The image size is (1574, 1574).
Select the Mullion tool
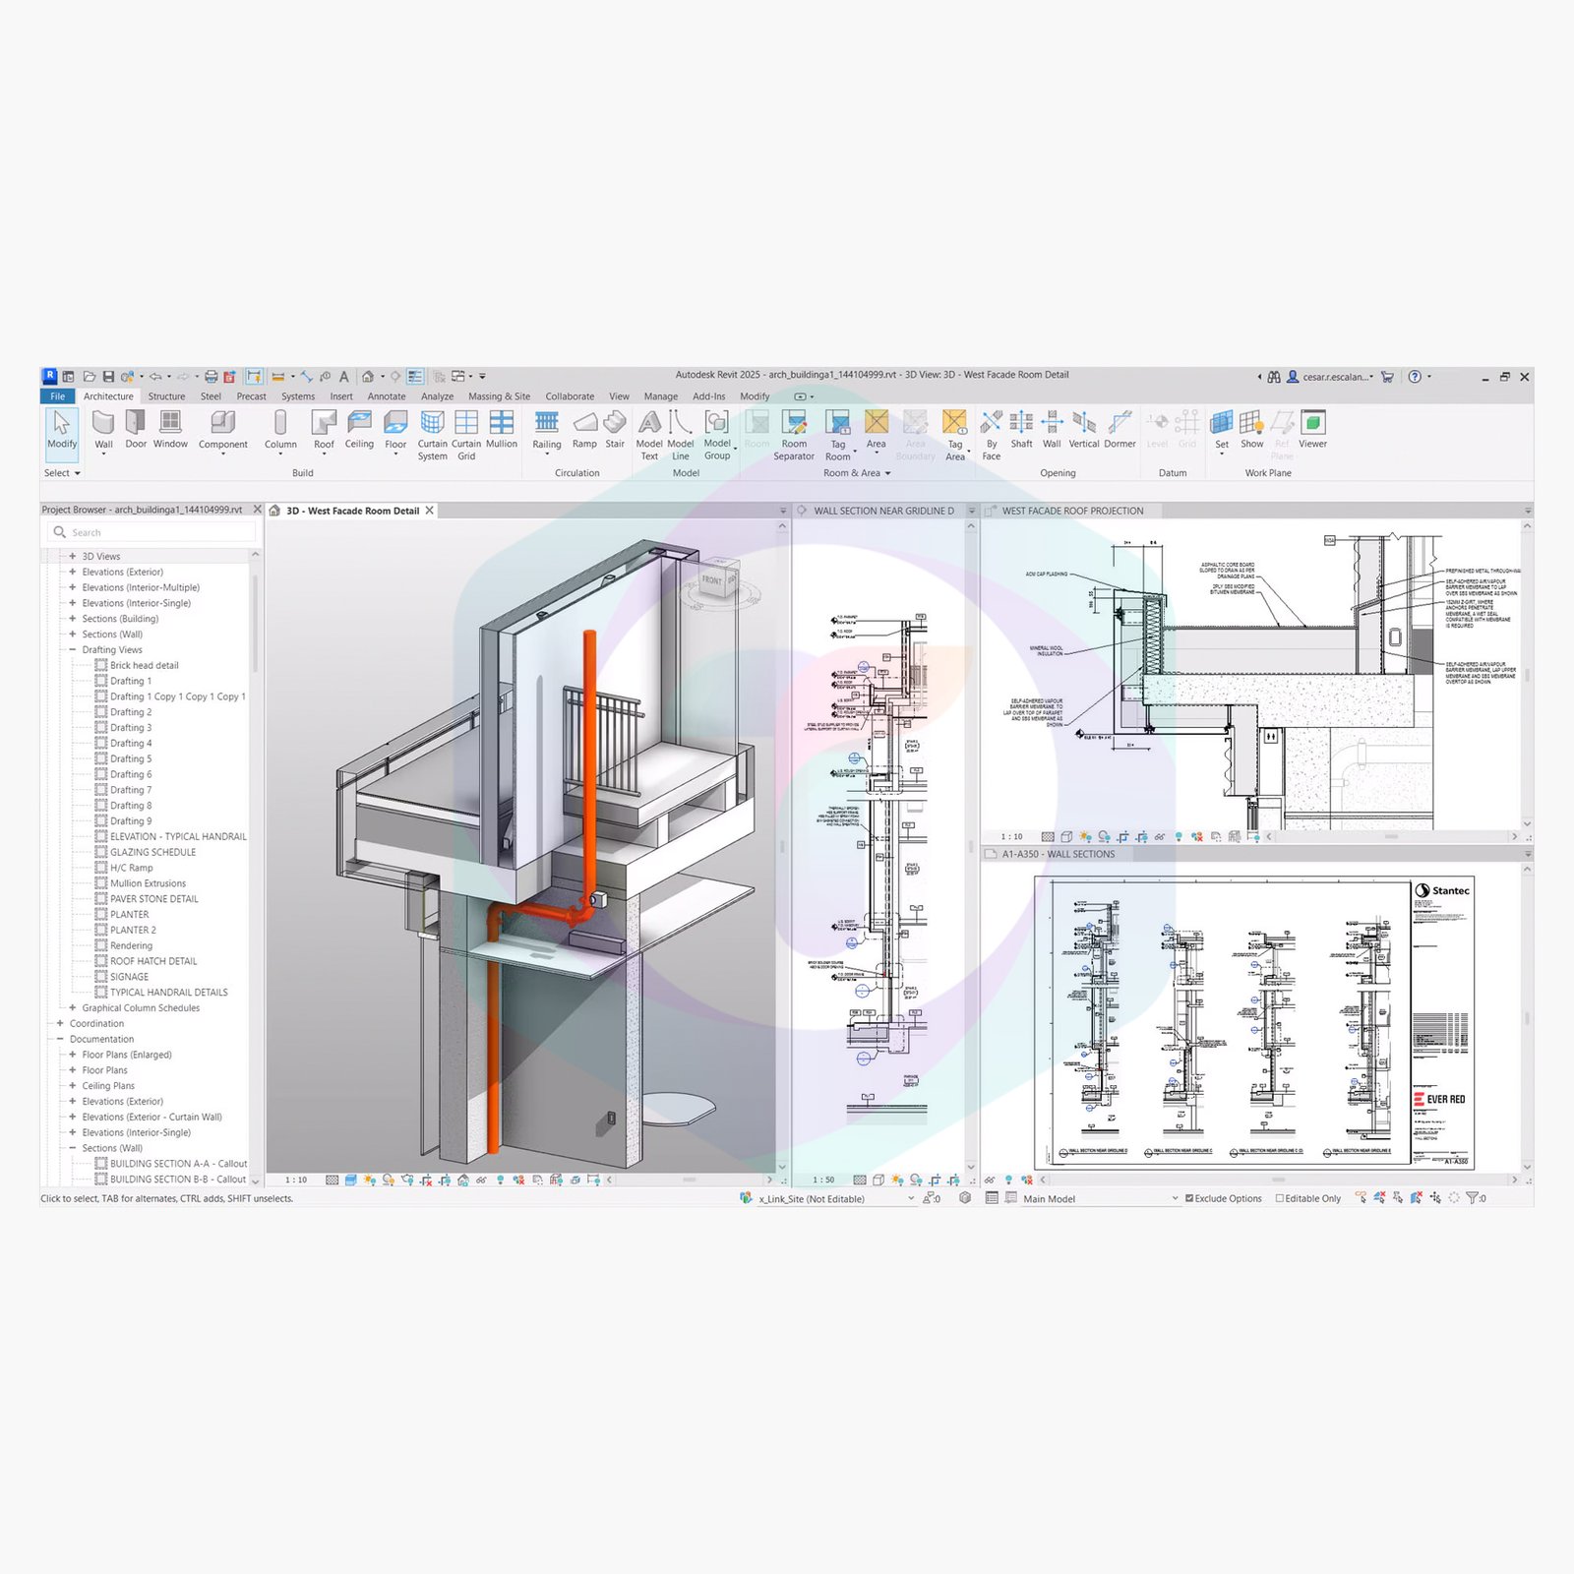click(x=502, y=430)
